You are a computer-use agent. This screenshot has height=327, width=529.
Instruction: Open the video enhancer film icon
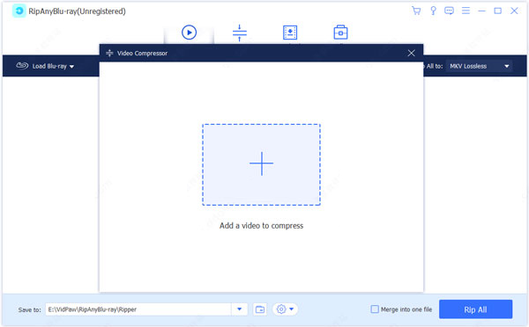290,33
